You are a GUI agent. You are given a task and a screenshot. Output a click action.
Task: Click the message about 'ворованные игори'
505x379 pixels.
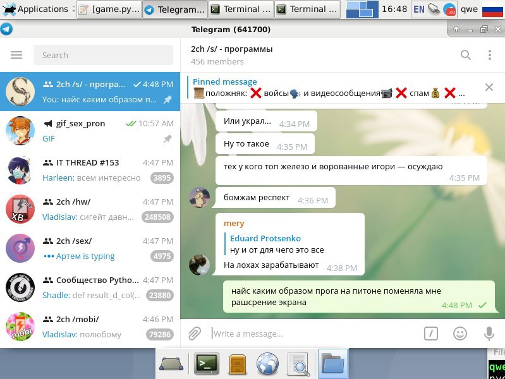coord(351,171)
